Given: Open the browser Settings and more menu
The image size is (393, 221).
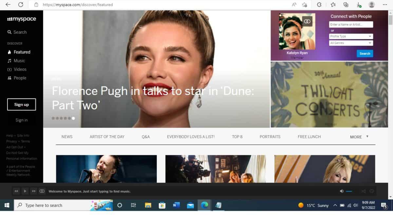Looking at the screenshot, I should pos(385,5).
